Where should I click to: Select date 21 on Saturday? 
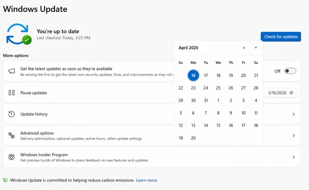[x=256, y=75]
